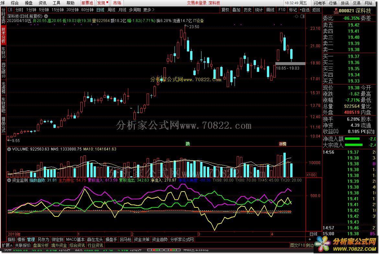Screen dimensions: 379x254
Task: Select the 技术分析 sidebar tab
Action: pos(3,35)
